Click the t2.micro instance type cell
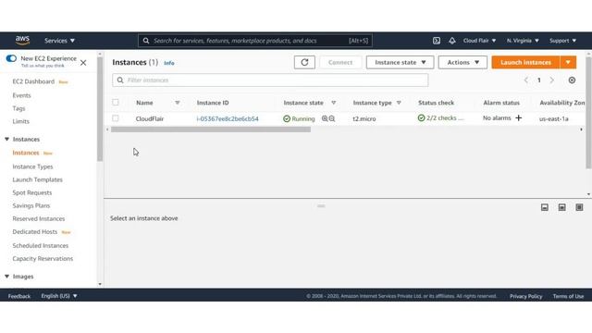 pyautogui.click(x=364, y=118)
